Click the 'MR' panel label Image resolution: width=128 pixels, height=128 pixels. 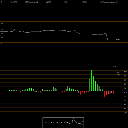click(x=114, y=67)
